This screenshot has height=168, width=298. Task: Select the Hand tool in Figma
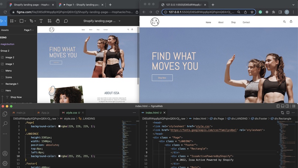tap(58, 21)
